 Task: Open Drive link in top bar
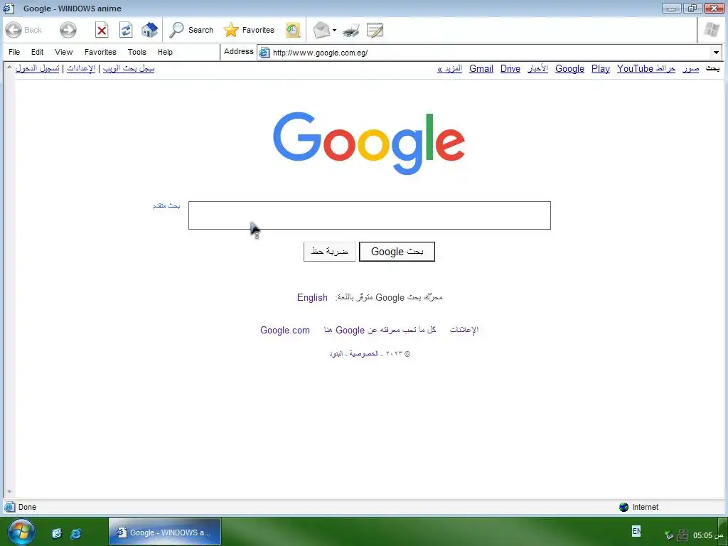510,69
